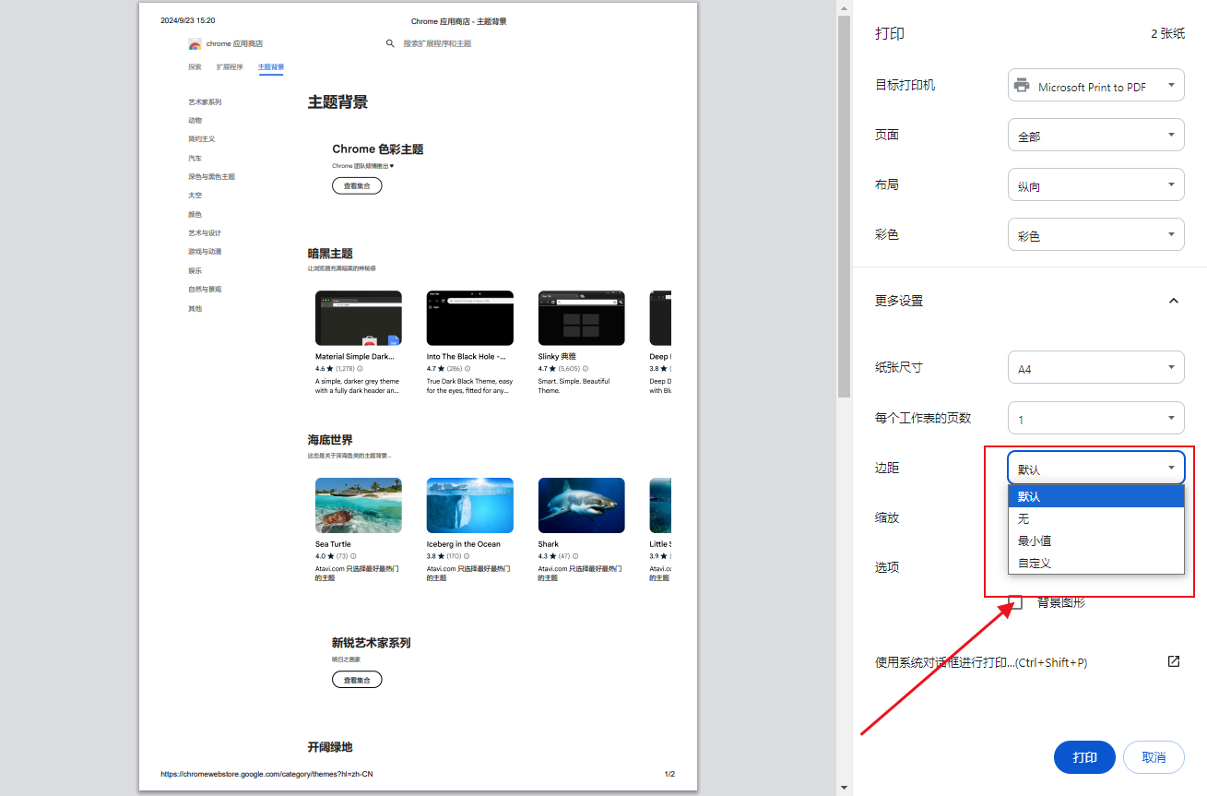Click the Material Simple Dark title text

coord(355,357)
